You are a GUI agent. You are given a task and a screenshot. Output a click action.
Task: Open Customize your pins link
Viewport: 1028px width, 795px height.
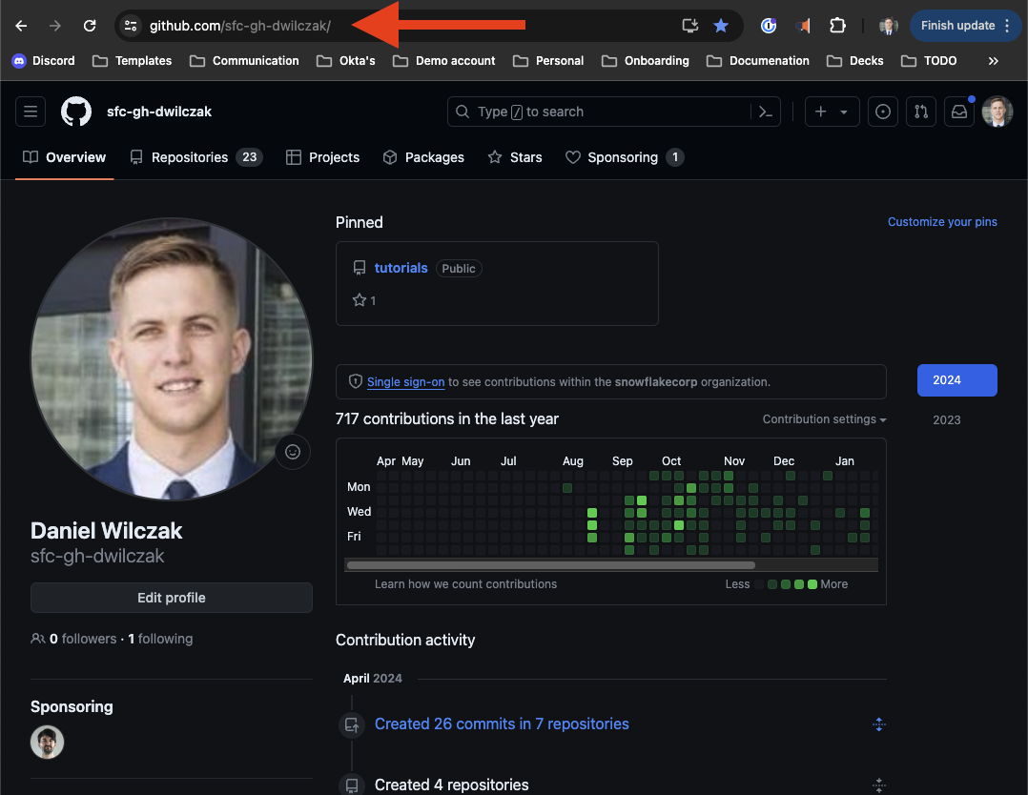click(x=942, y=222)
